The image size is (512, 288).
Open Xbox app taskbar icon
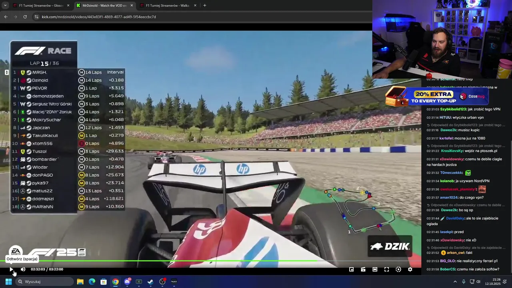click(139, 282)
